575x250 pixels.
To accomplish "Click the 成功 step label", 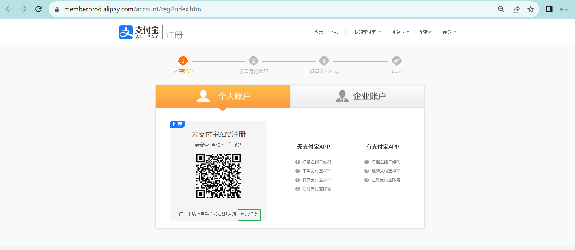I will [397, 71].
